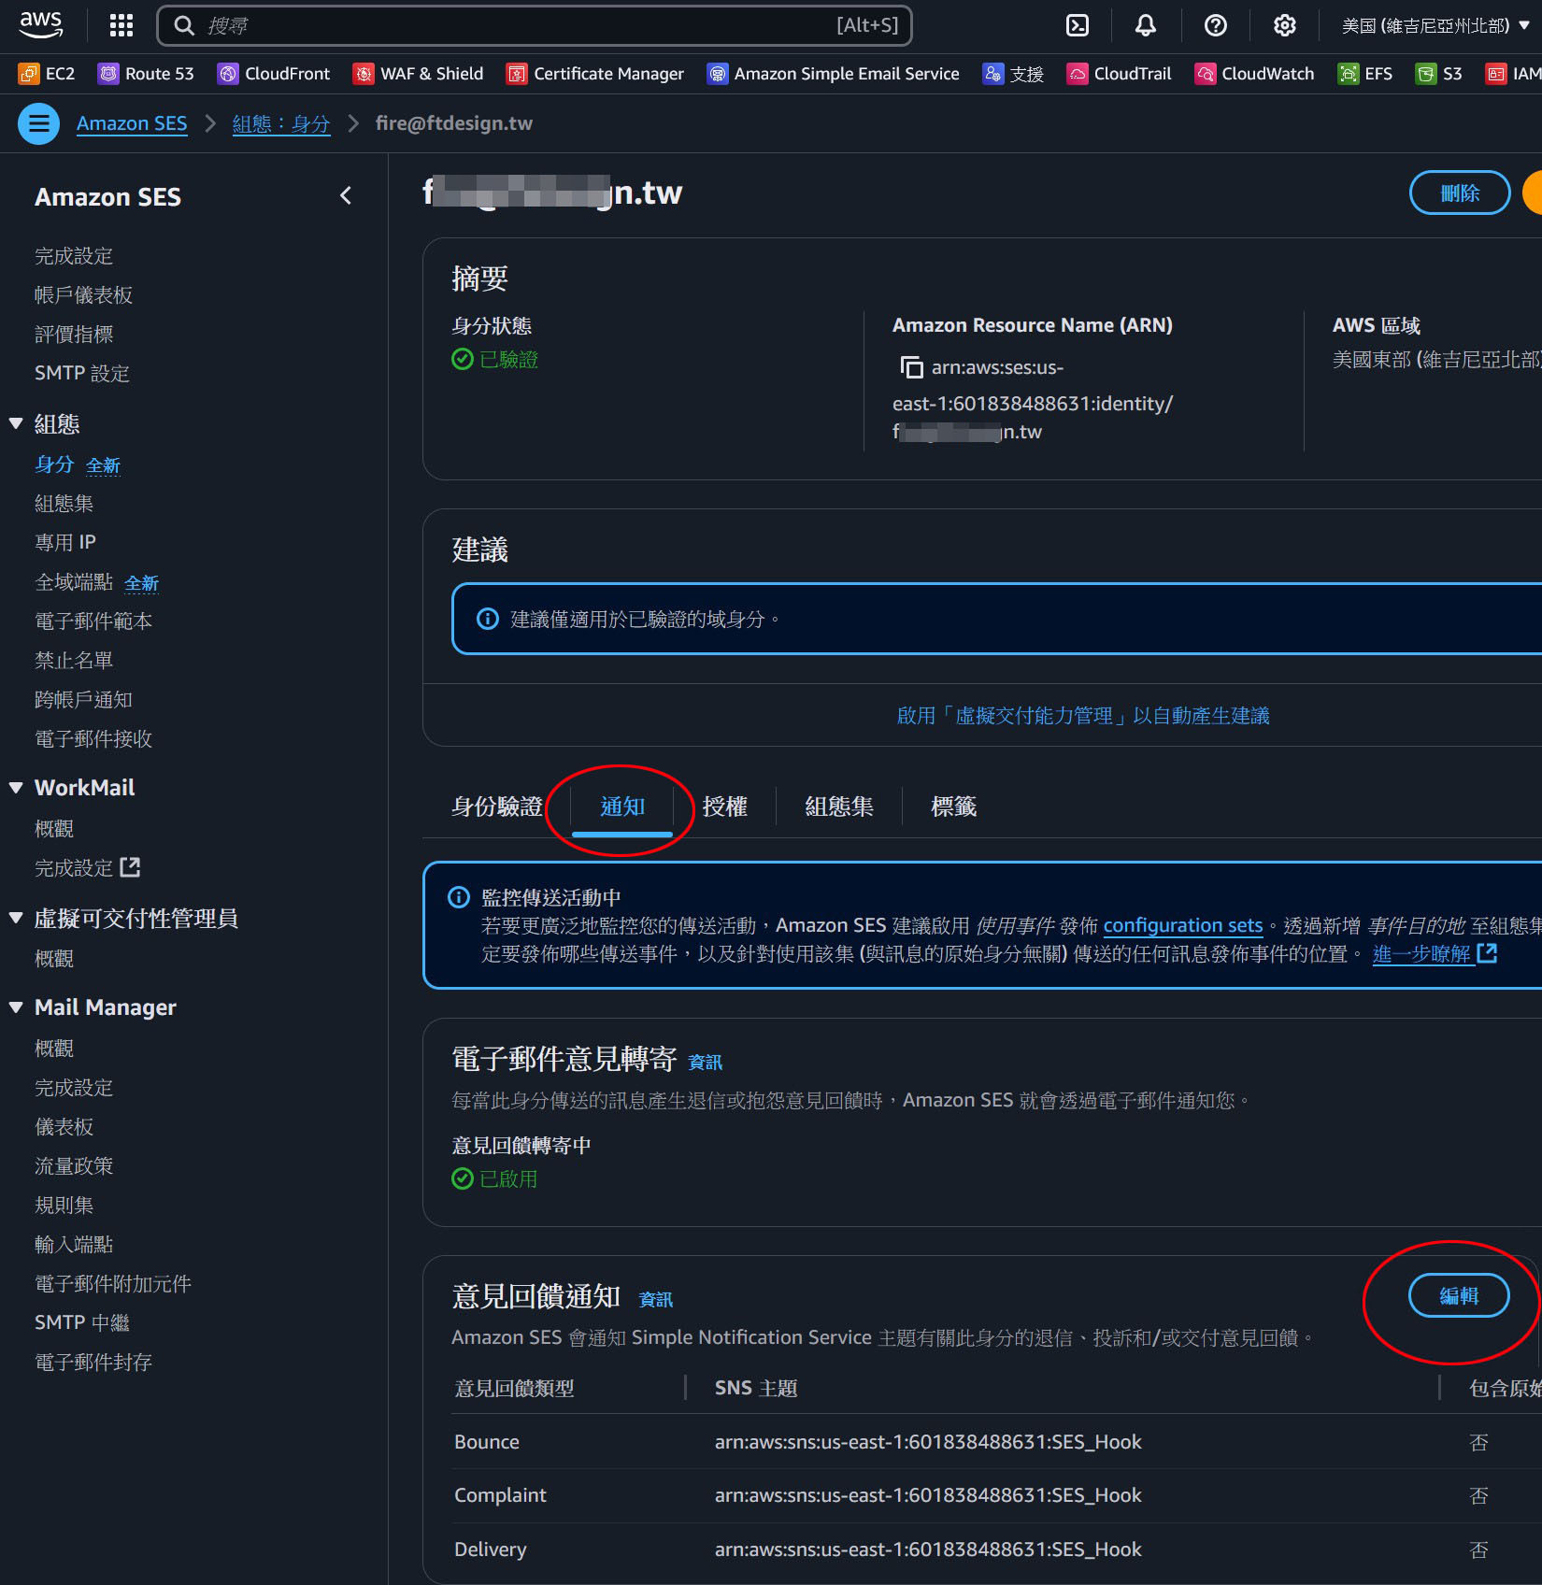Open the help question mark icon
Image resolution: width=1542 pixels, height=1585 pixels.
tap(1216, 25)
